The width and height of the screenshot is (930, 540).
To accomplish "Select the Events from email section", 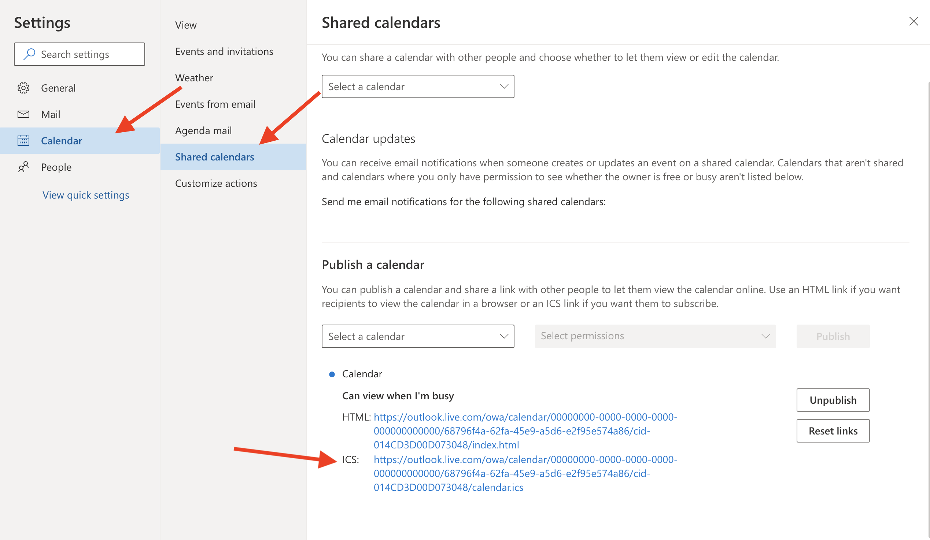I will point(215,104).
